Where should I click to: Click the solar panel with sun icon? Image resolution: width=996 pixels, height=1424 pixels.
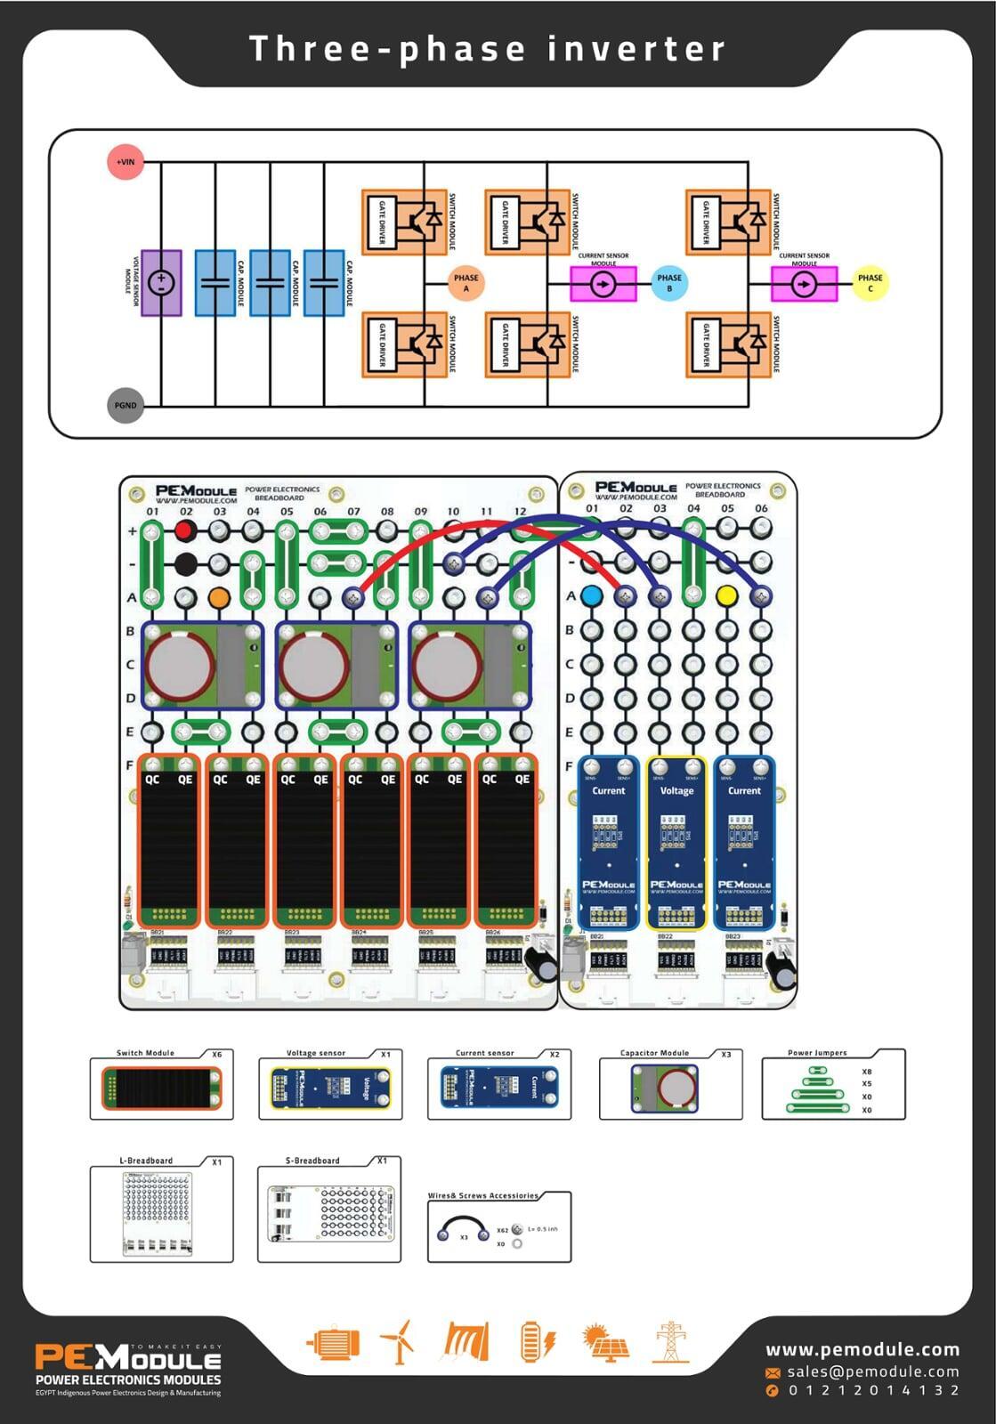coord(605,1342)
